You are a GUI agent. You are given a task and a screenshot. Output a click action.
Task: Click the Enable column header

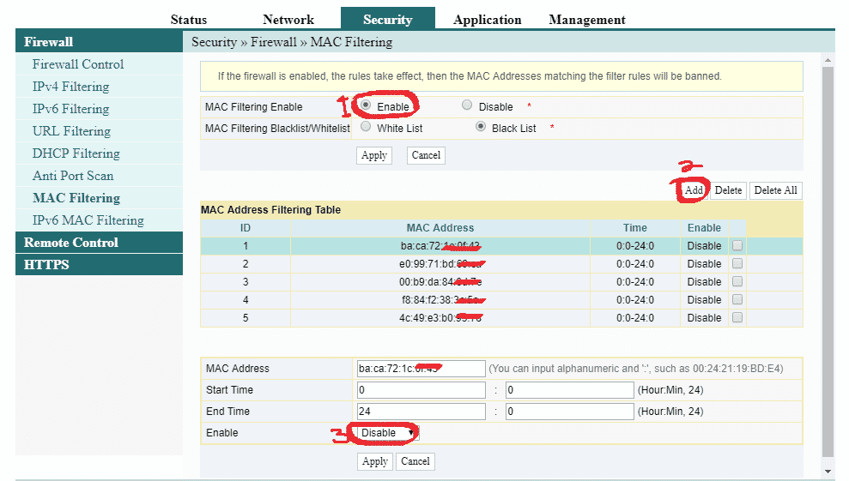[x=704, y=228]
